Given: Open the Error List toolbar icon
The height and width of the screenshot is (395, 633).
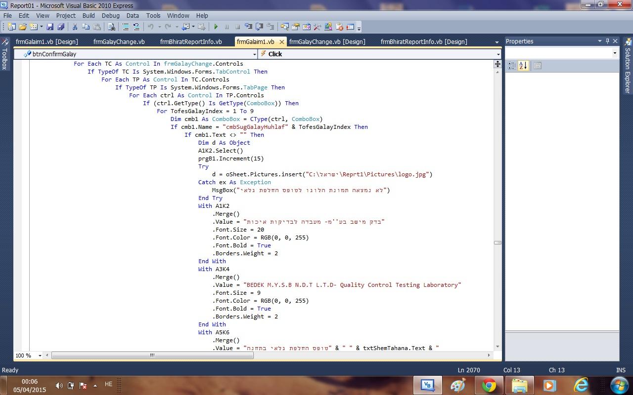Looking at the screenshot, I should pyautogui.click(x=339, y=27).
